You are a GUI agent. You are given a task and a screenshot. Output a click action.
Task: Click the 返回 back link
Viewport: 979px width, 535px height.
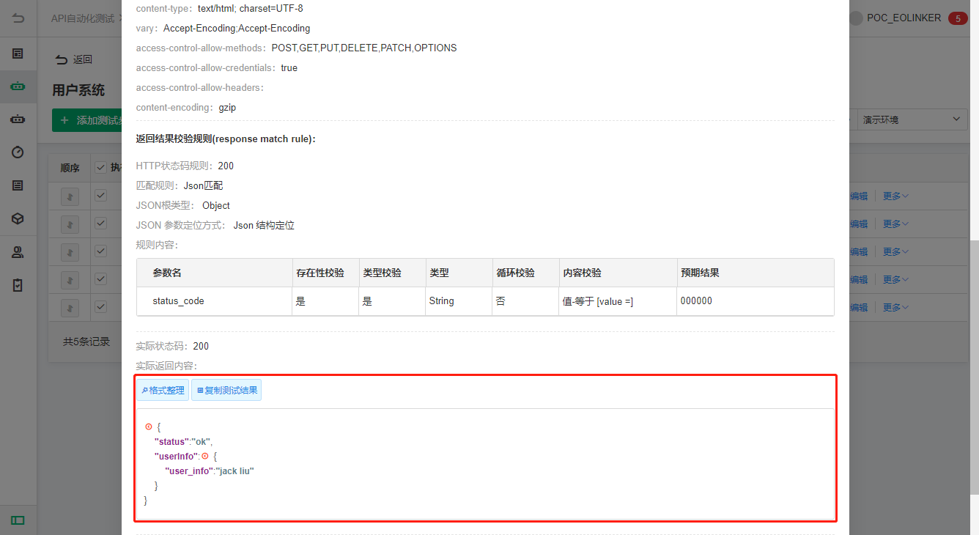coord(74,59)
